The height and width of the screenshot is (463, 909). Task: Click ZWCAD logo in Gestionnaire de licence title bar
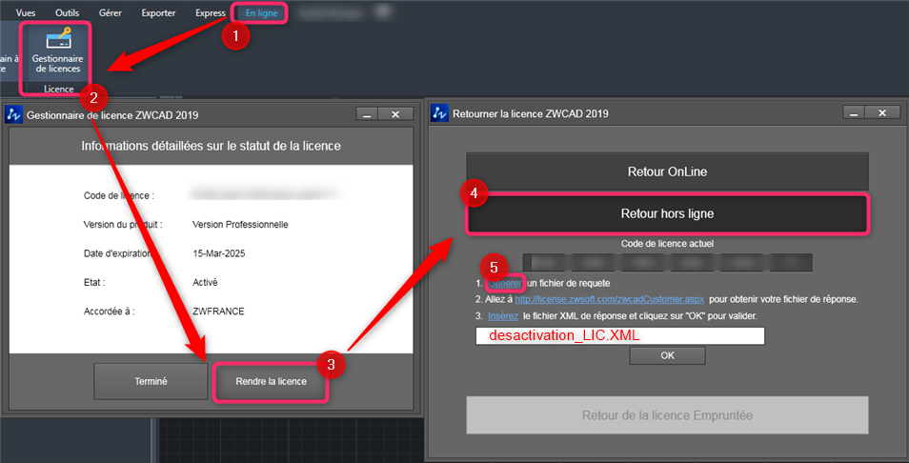(14, 115)
